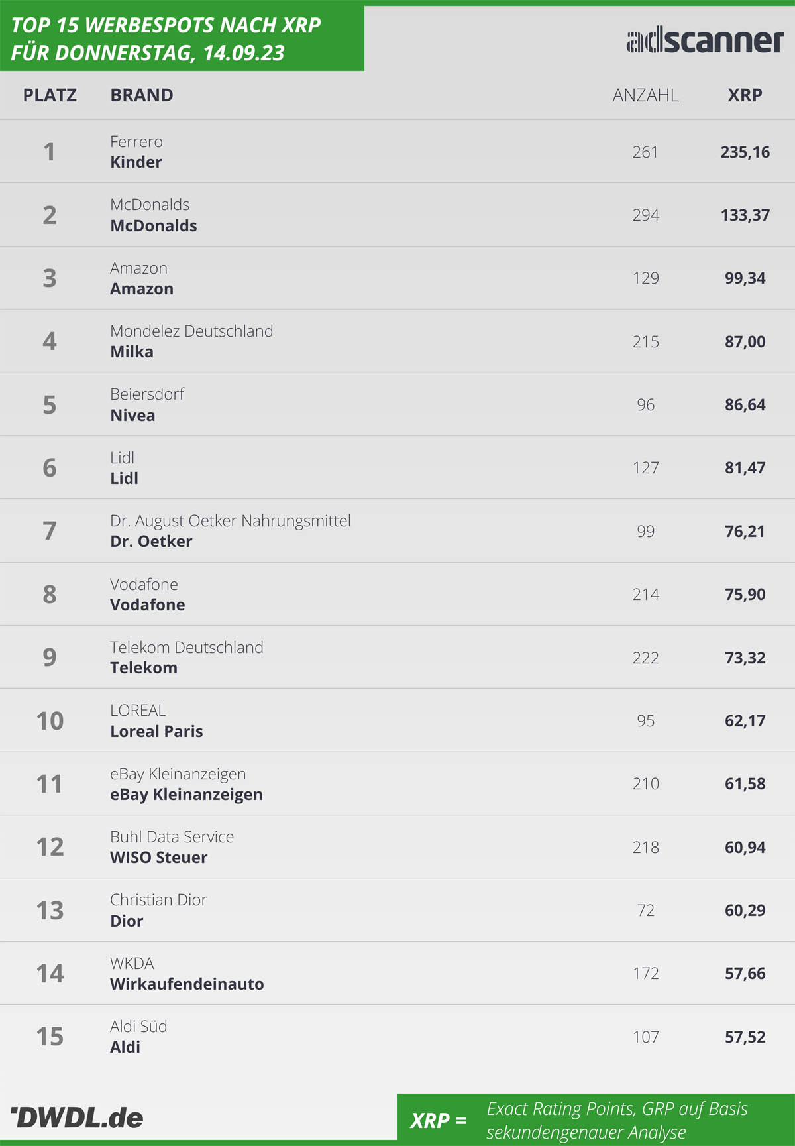This screenshot has width=795, height=1146.
Task: Click the XRP definition green banner
Action: (596, 1119)
